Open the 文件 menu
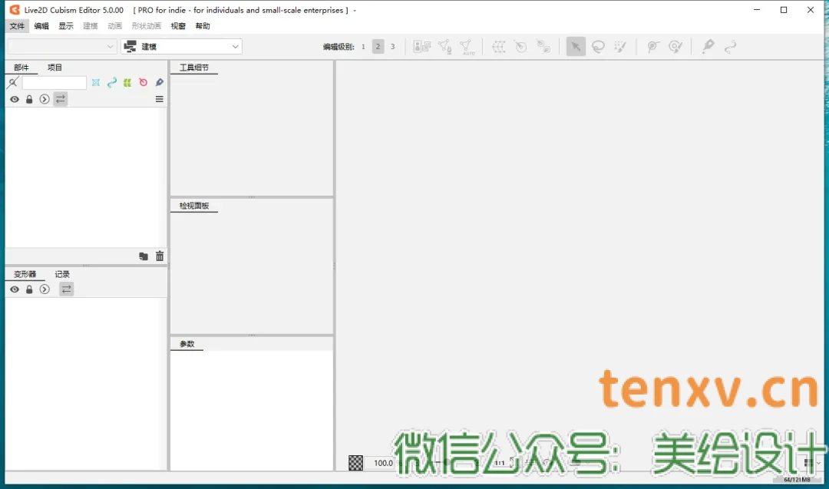 pyautogui.click(x=17, y=26)
